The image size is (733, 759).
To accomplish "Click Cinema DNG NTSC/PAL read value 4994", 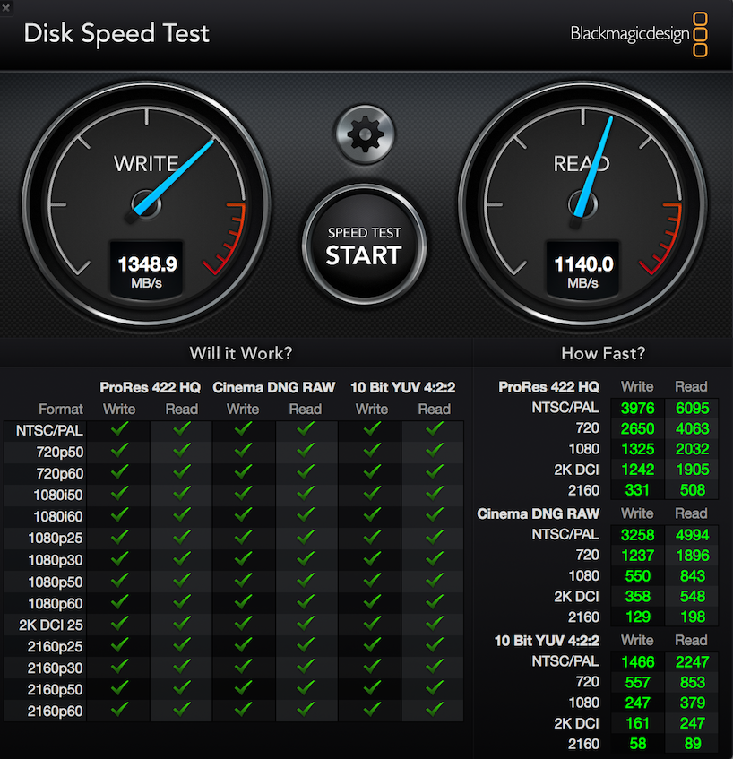I will [693, 535].
